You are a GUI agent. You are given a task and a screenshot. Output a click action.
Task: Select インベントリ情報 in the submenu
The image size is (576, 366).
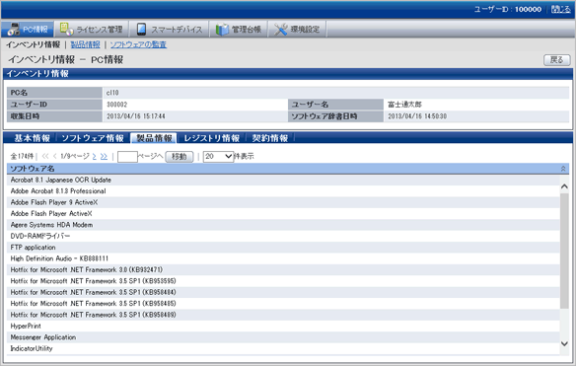[33, 44]
